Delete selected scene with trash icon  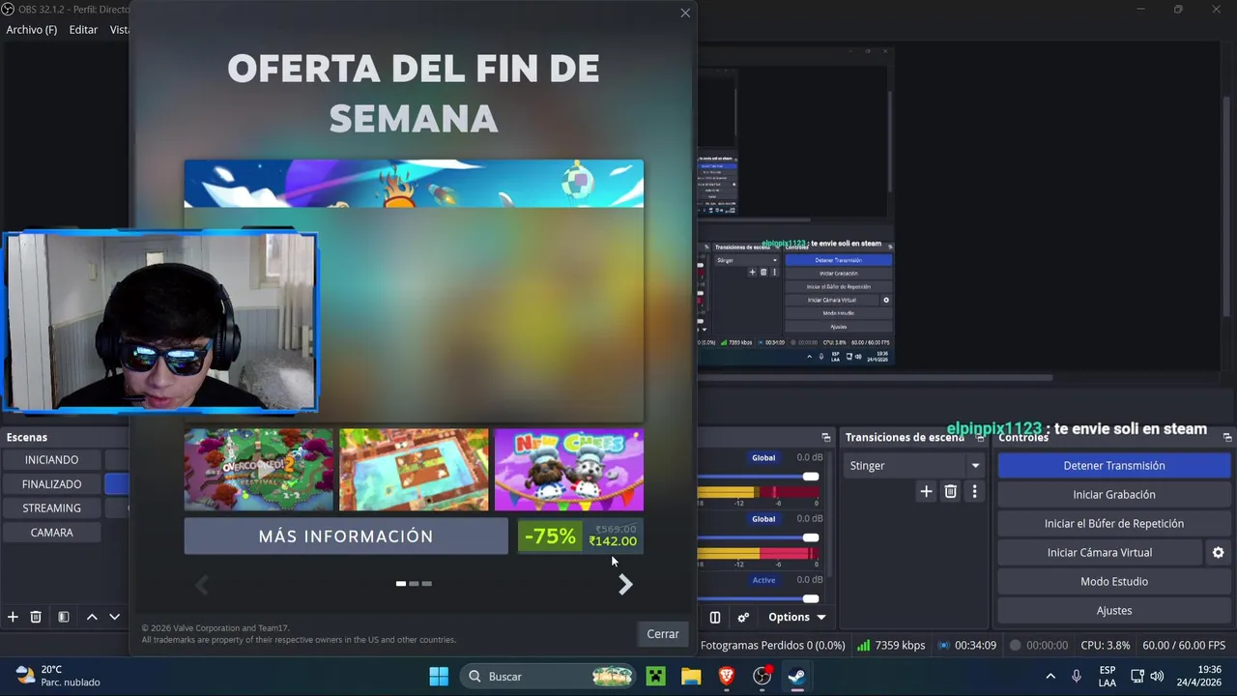36,617
